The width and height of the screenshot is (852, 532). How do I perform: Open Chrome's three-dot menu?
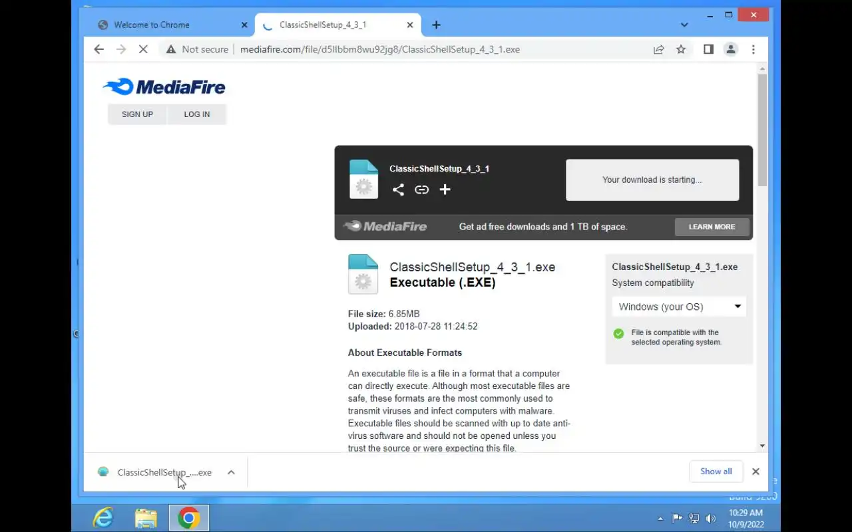pyautogui.click(x=753, y=49)
